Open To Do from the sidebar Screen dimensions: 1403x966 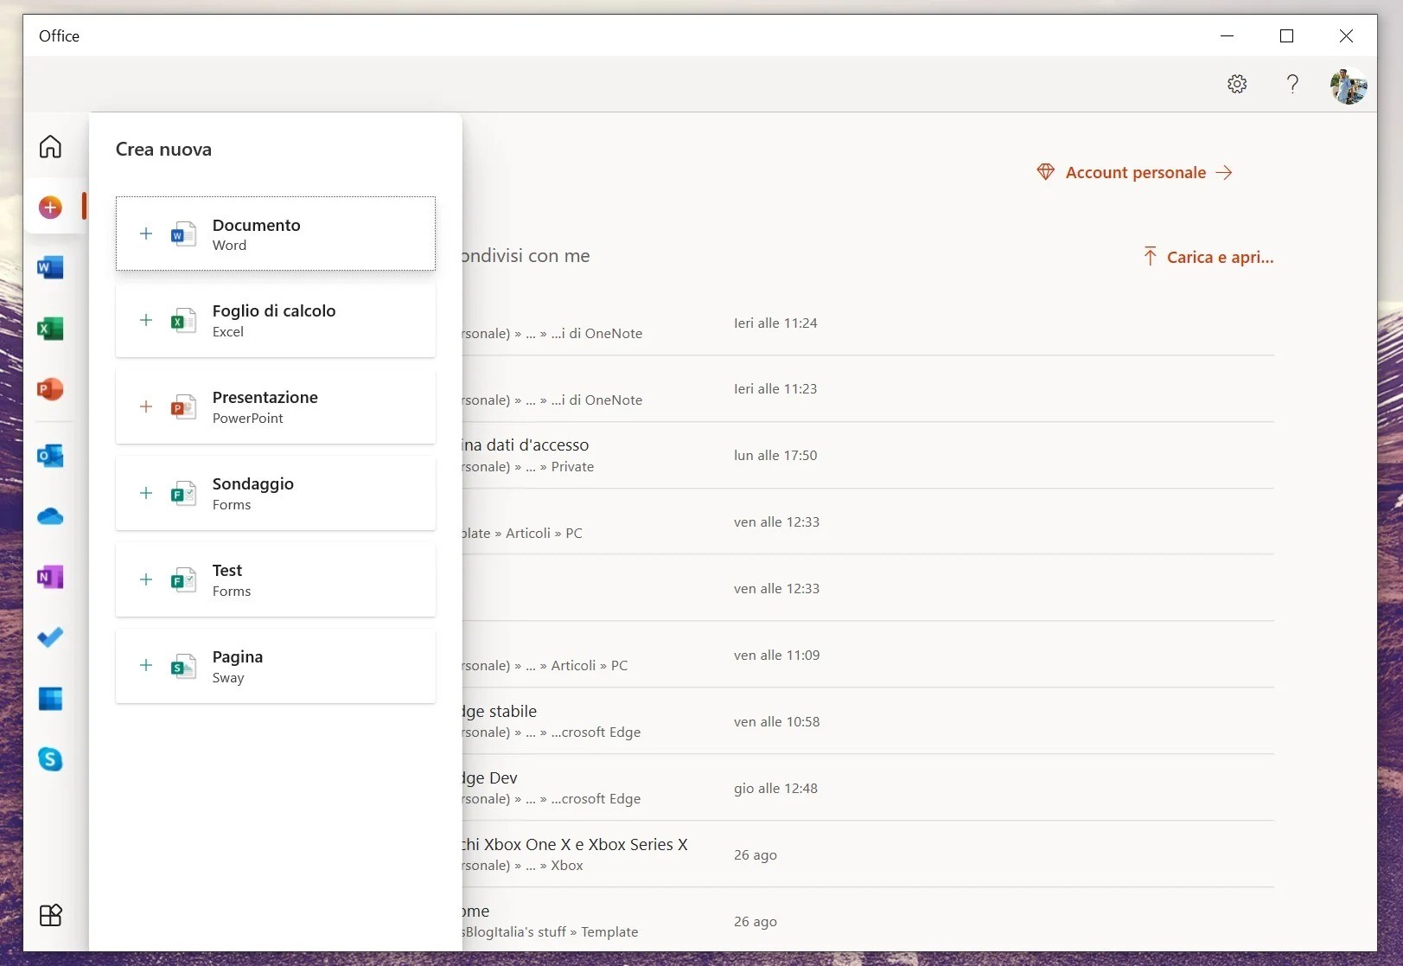point(49,637)
